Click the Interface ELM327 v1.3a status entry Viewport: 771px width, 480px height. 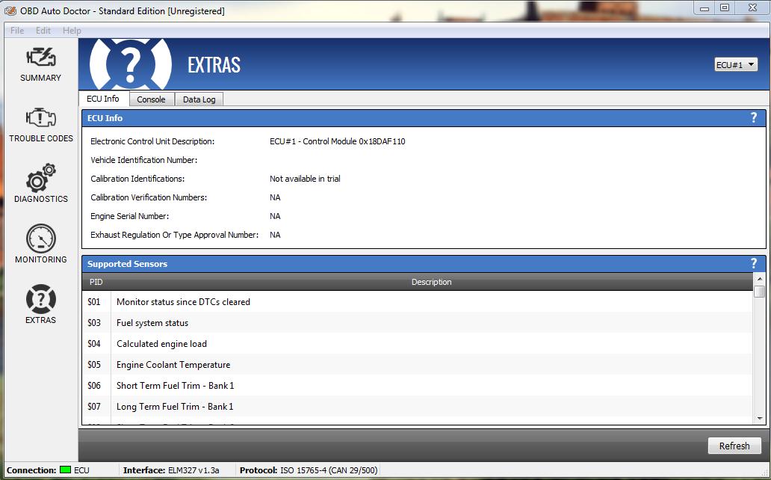[171, 470]
